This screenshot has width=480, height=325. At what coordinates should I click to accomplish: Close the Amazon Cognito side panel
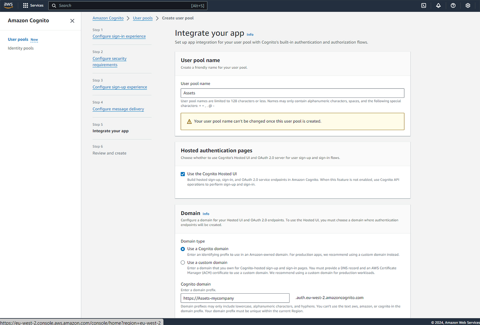(x=72, y=21)
